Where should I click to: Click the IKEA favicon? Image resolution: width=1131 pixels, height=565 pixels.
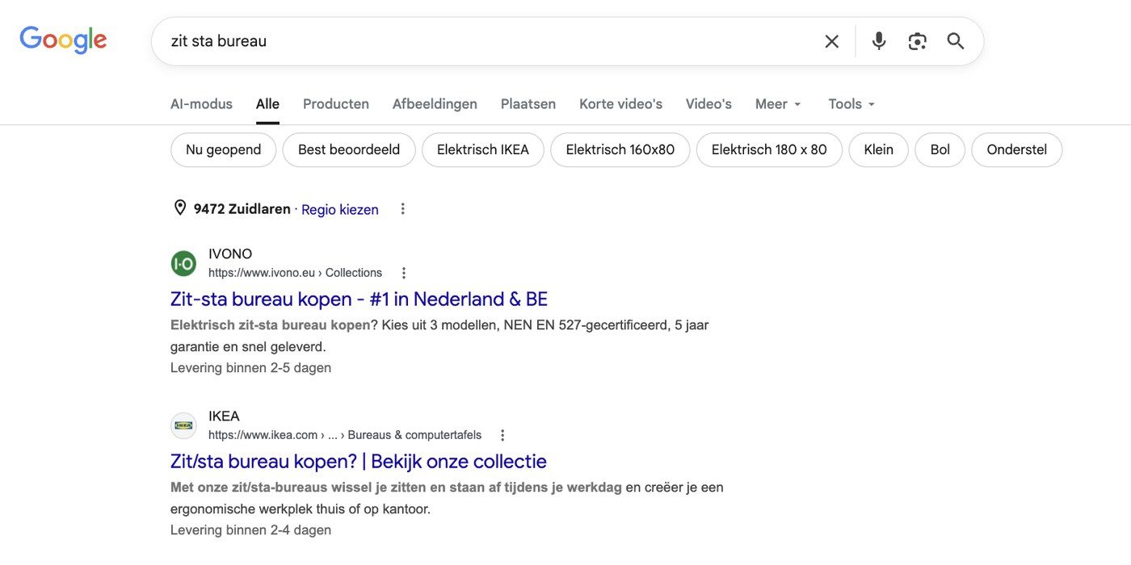pos(183,425)
